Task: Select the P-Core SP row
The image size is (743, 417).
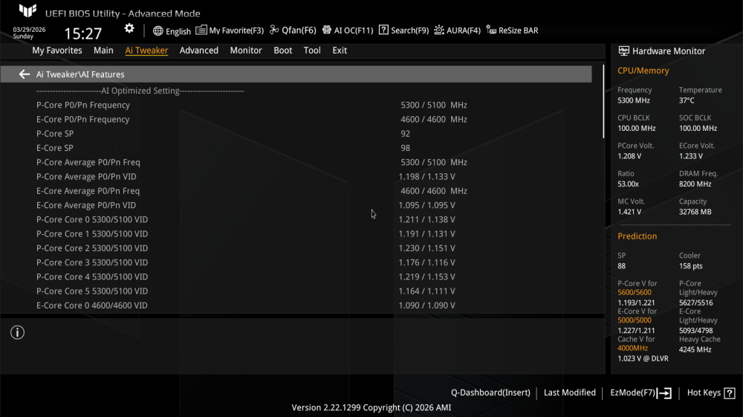Action: [296, 134]
